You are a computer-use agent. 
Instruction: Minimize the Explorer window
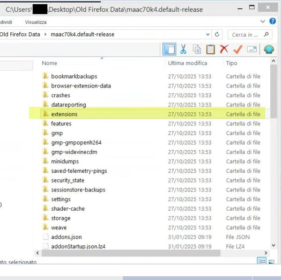(x=240, y=8)
